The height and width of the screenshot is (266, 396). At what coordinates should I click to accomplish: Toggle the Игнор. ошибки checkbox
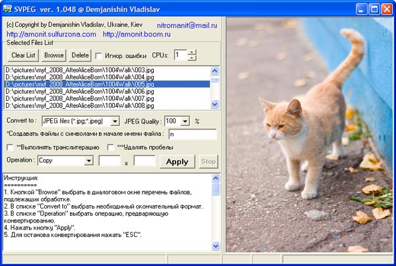[99, 55]
